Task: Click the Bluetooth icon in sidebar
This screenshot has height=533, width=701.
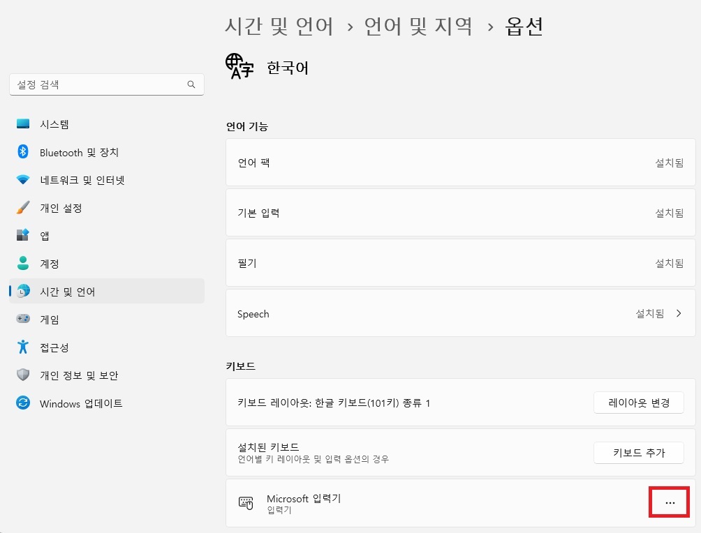Action: pyautogui.click(x=23, y=151)
